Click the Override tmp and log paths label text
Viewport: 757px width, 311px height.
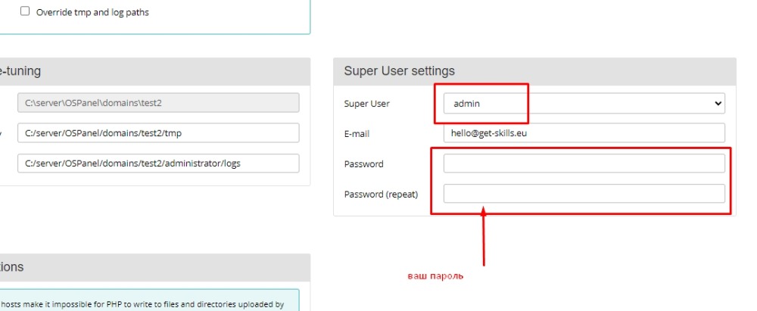[x=92, y=12]
